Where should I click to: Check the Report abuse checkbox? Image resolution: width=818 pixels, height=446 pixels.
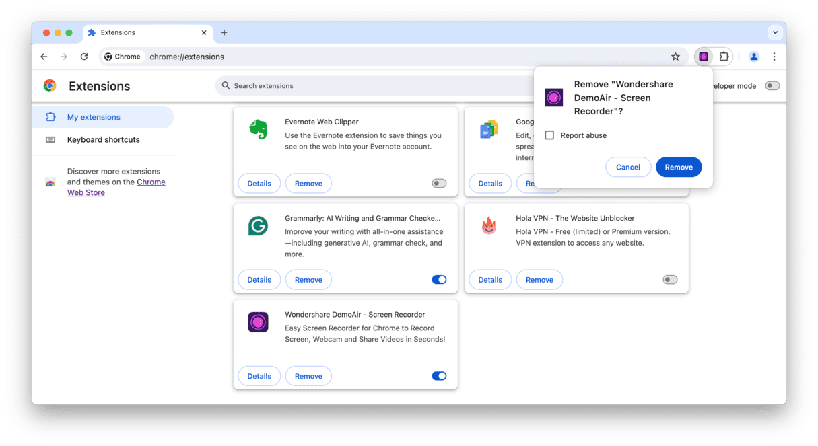tap(549, 135)
